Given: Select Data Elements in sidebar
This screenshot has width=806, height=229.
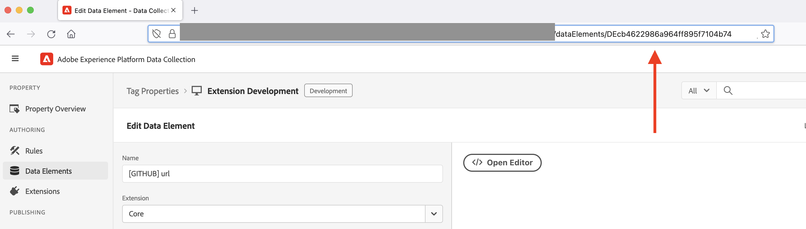Looking at the screenshot, I should [55, 171].
